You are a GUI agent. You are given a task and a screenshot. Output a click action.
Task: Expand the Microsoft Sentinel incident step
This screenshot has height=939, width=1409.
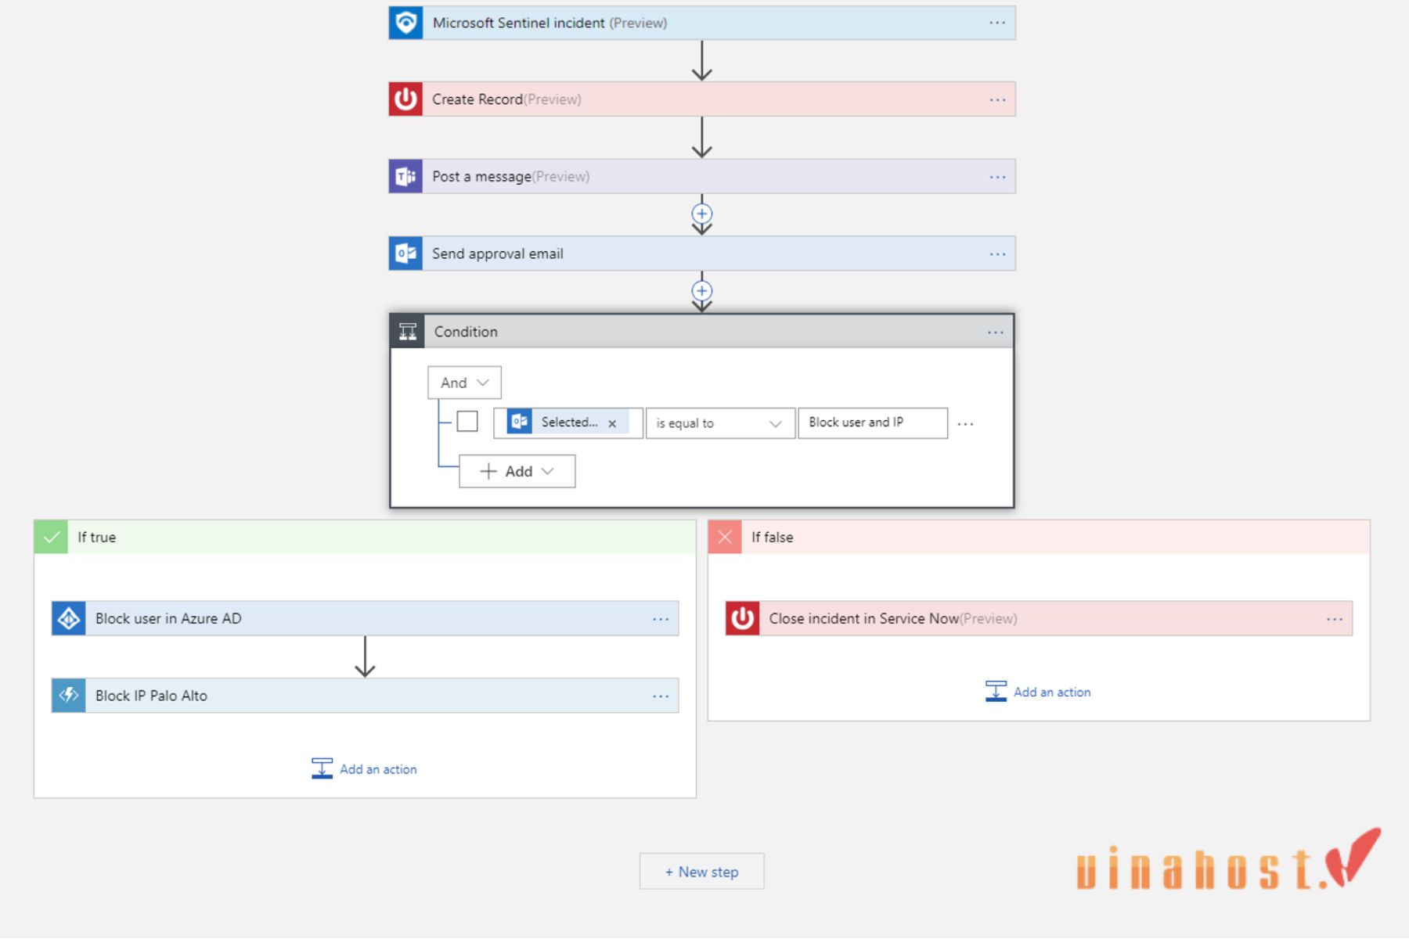click(702, 23)
